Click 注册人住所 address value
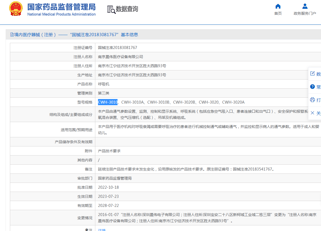The width and height of the screenshot is (321, 231). 132,66
